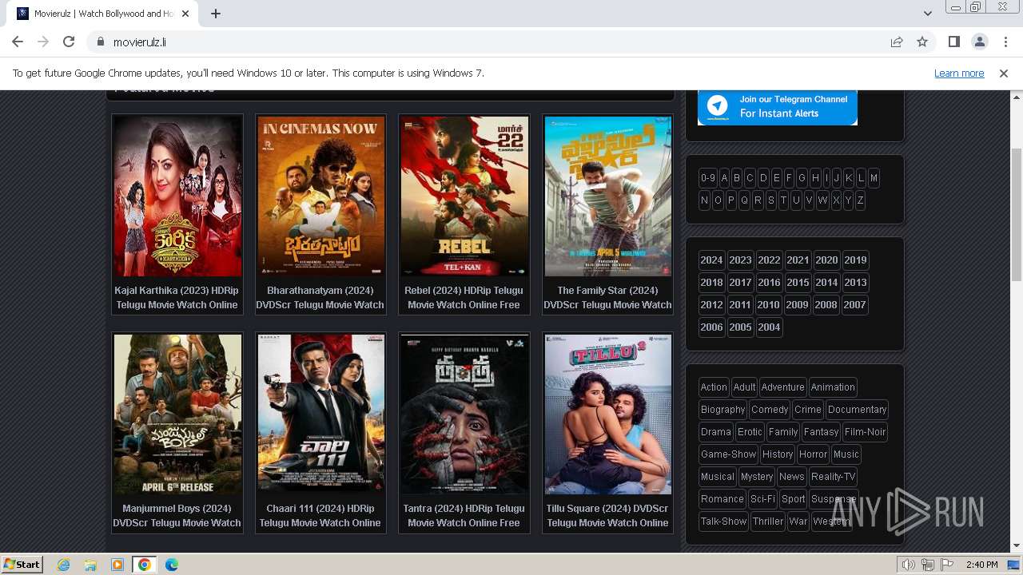The height and width of the screenshot is (575, 1023).
Task: Open the Kajal Karthika (2023) HDRip title link
Action: [x=177, y=298]
